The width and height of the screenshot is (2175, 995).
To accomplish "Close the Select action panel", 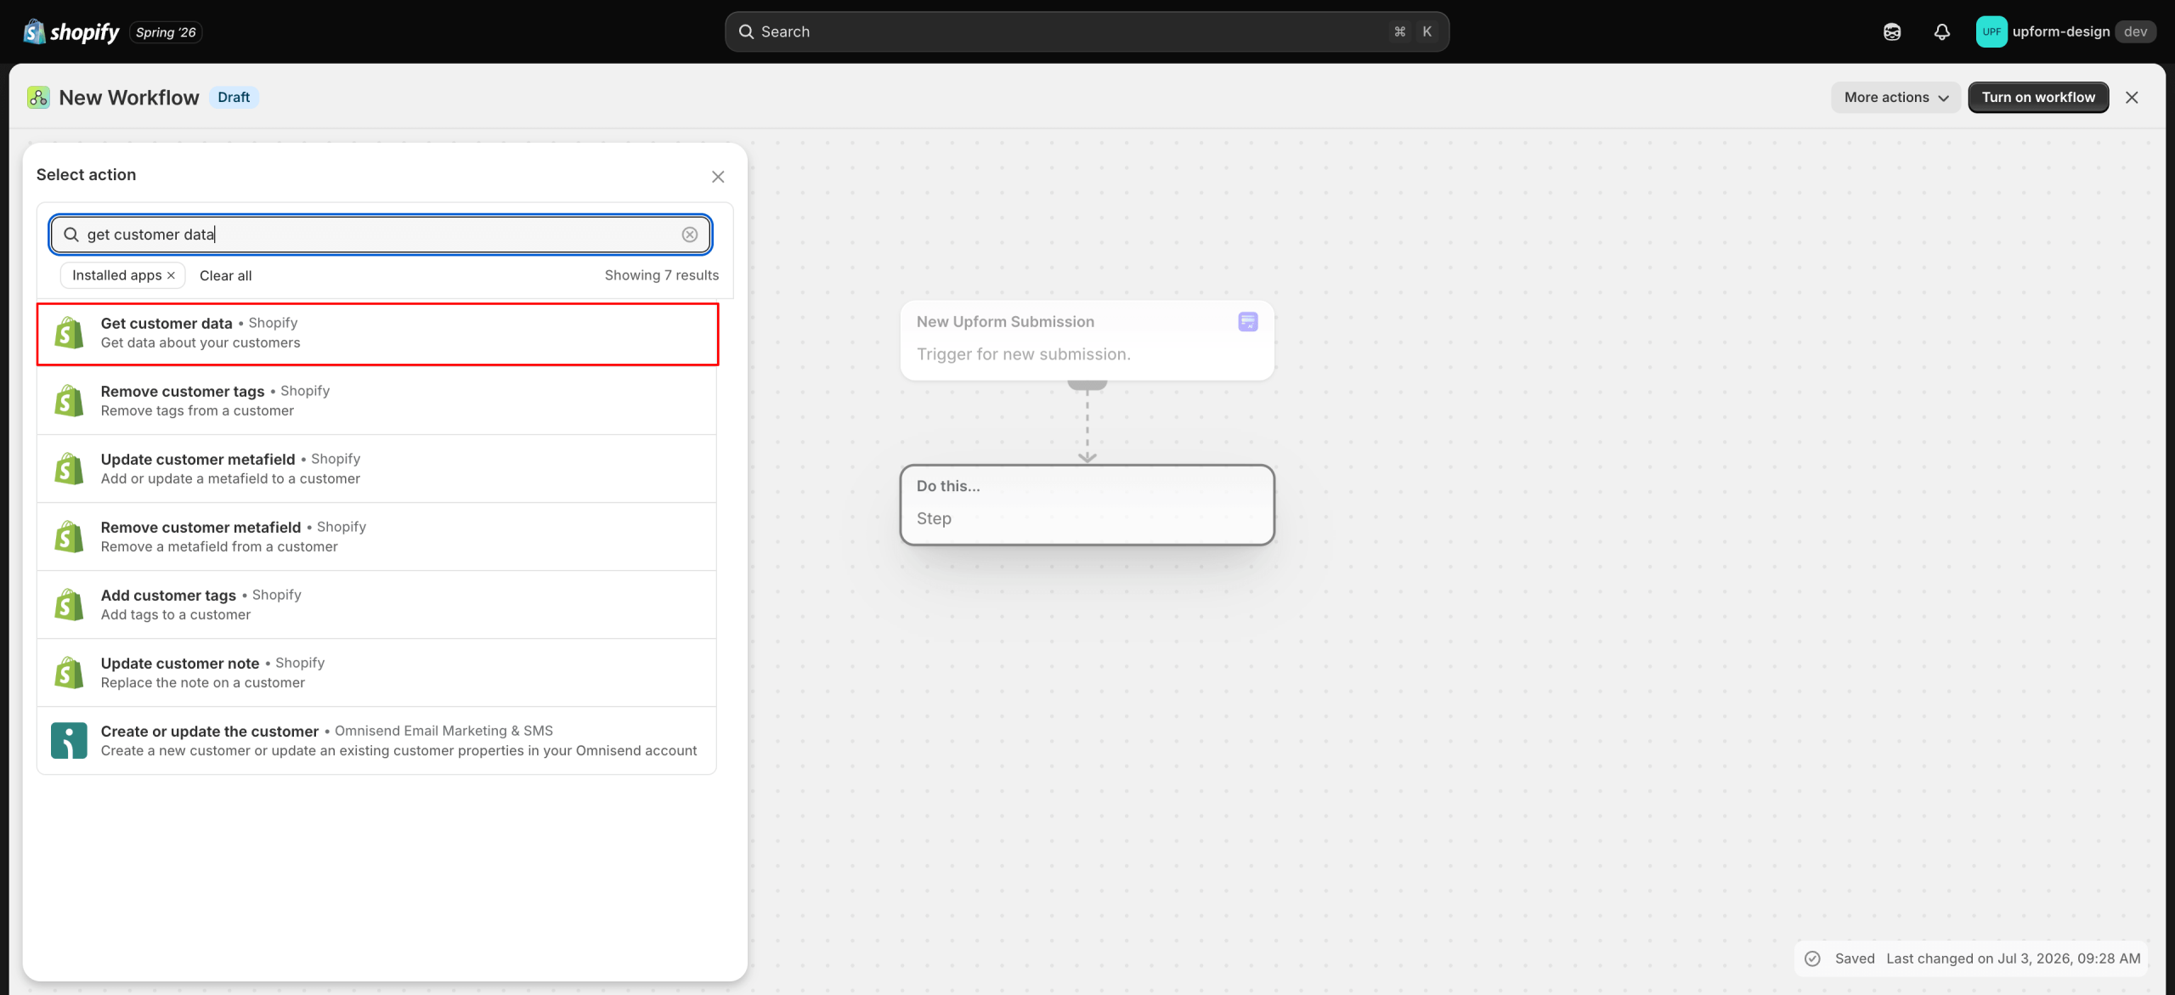I will (x=718, y=176).
